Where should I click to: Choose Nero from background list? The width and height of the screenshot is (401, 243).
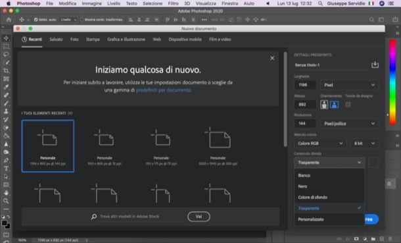[329, 186]
